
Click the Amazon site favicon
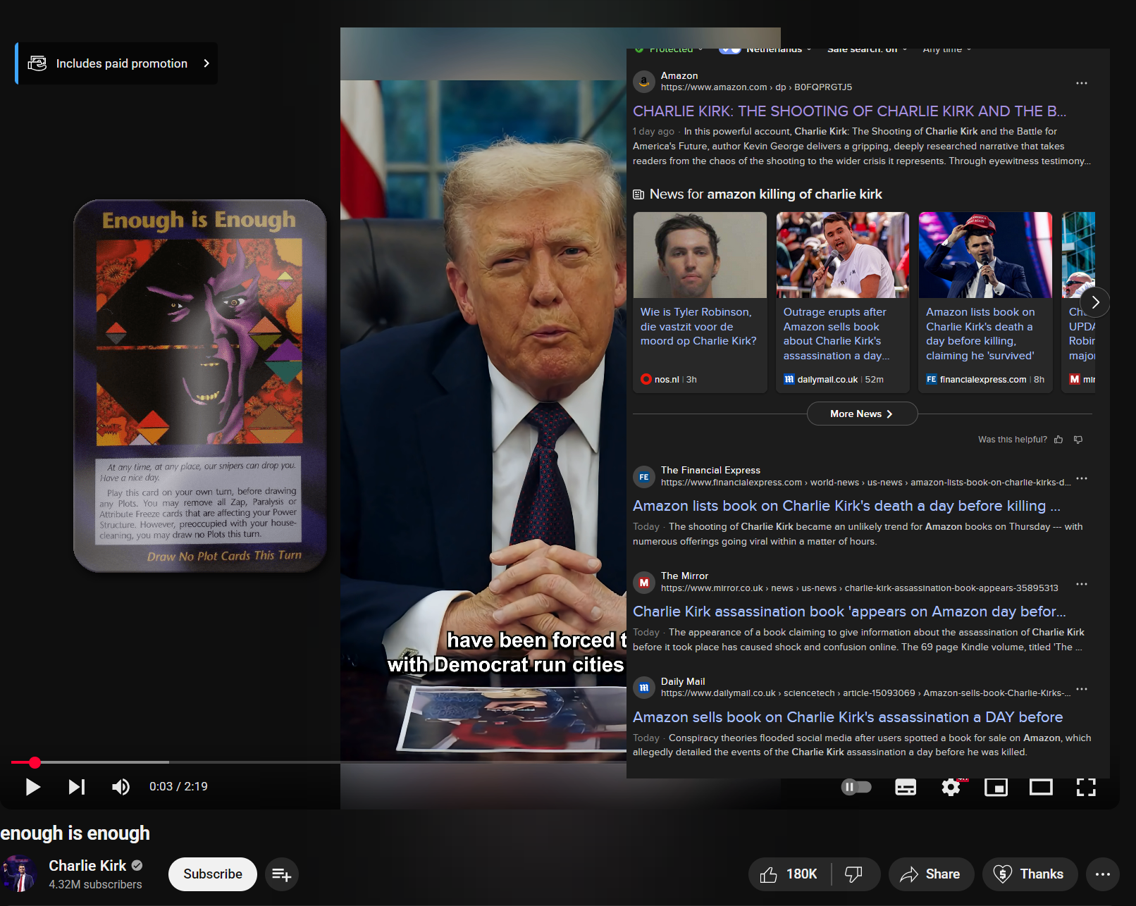(x=644, y=82)
